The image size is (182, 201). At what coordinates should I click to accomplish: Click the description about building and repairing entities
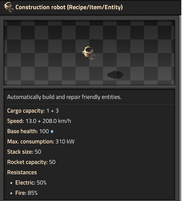click(64, 97)
